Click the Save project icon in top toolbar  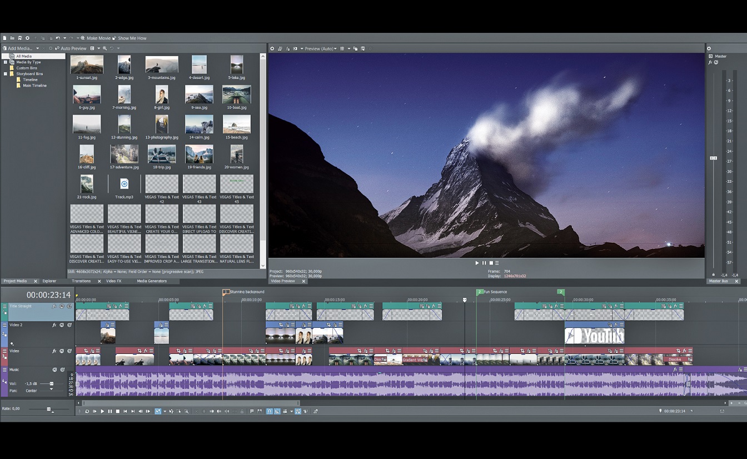pyautogui.click(x=19, y=38)
